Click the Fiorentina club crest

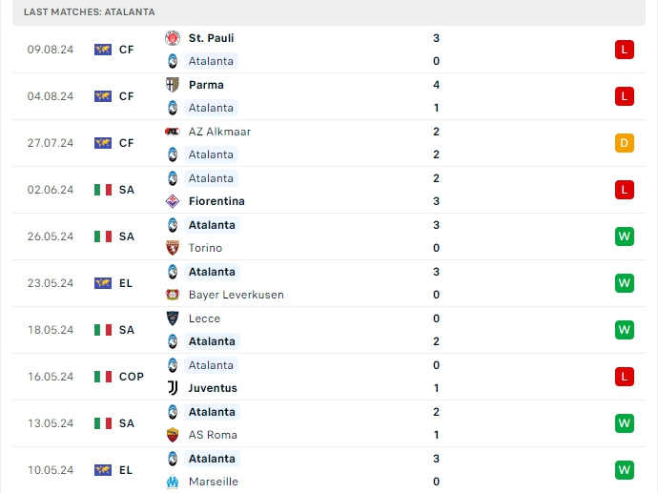(173, 201)
